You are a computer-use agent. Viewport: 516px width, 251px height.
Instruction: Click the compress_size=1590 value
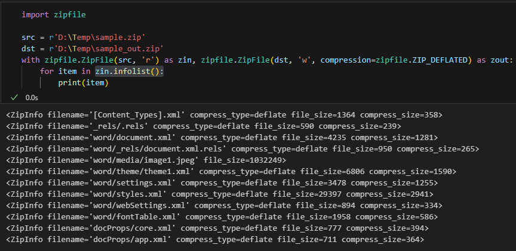tap(411, 172)
